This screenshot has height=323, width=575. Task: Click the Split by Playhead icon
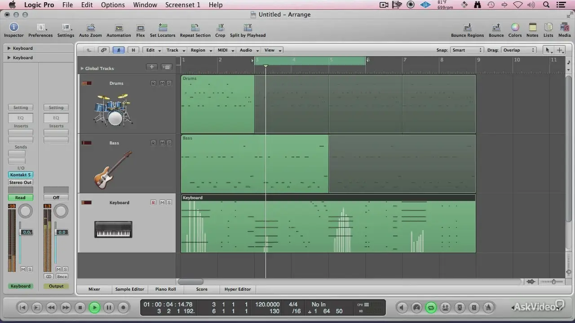[248, 28]
